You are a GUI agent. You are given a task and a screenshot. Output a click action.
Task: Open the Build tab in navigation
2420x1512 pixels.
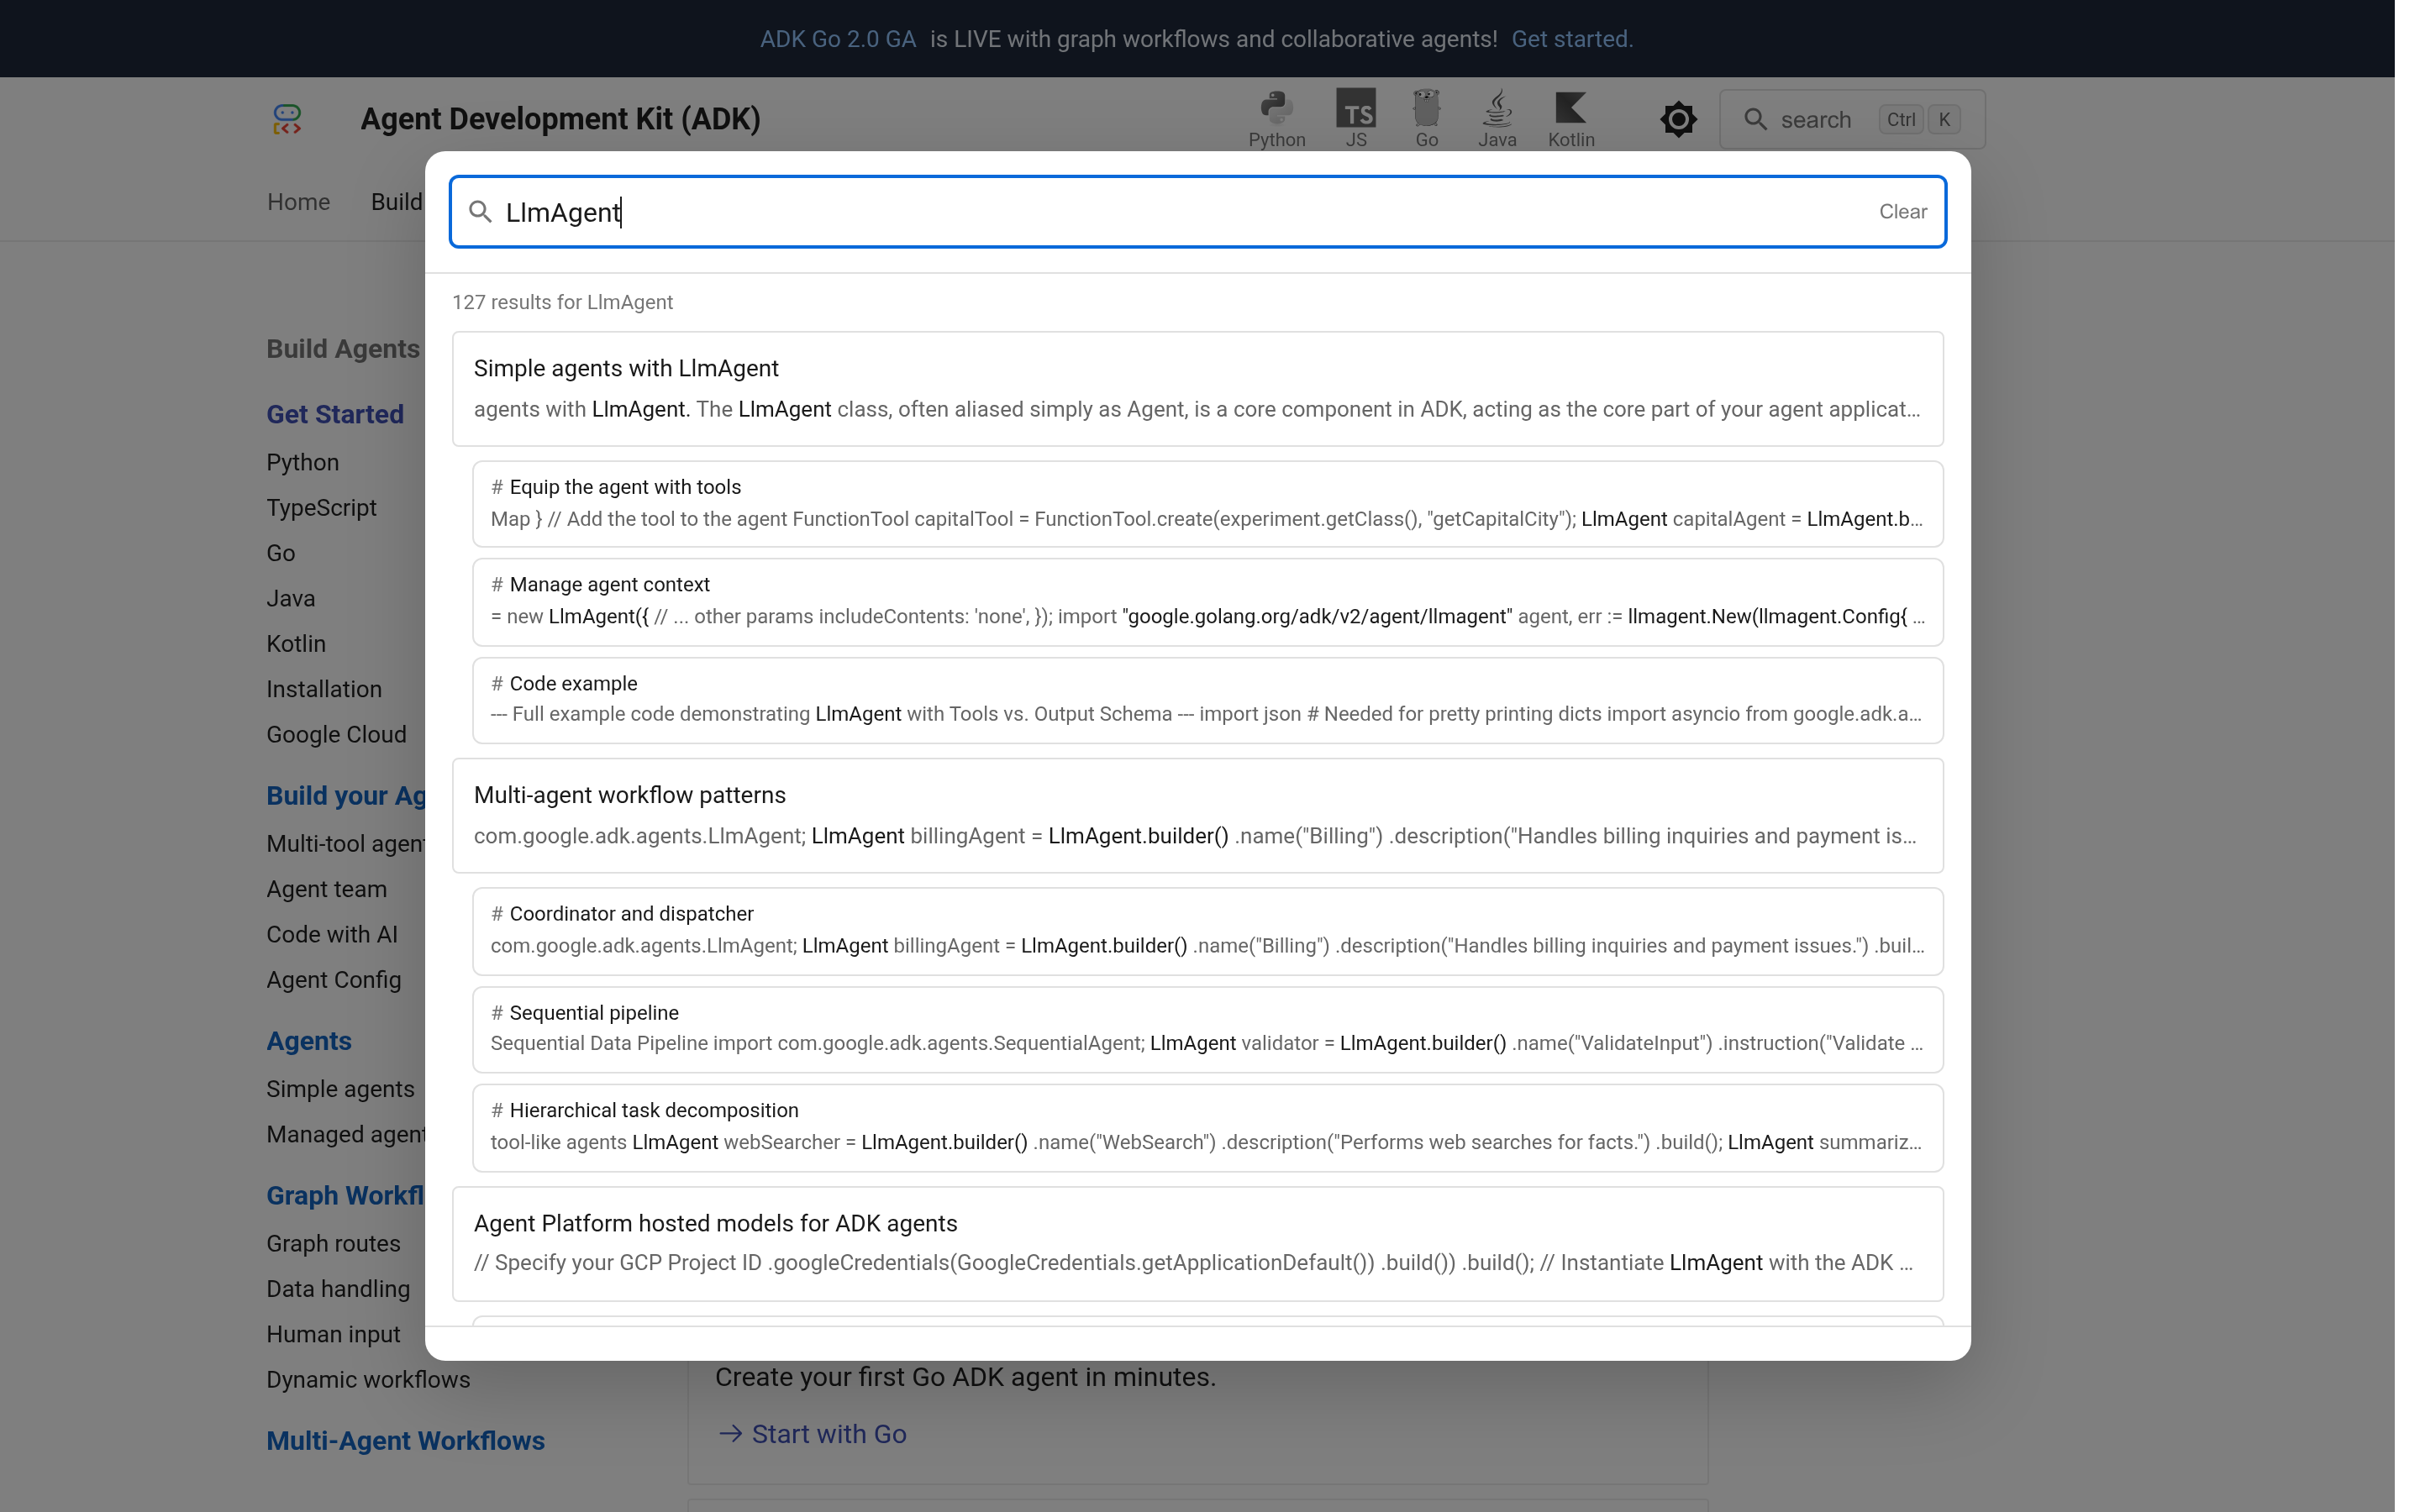397,202
